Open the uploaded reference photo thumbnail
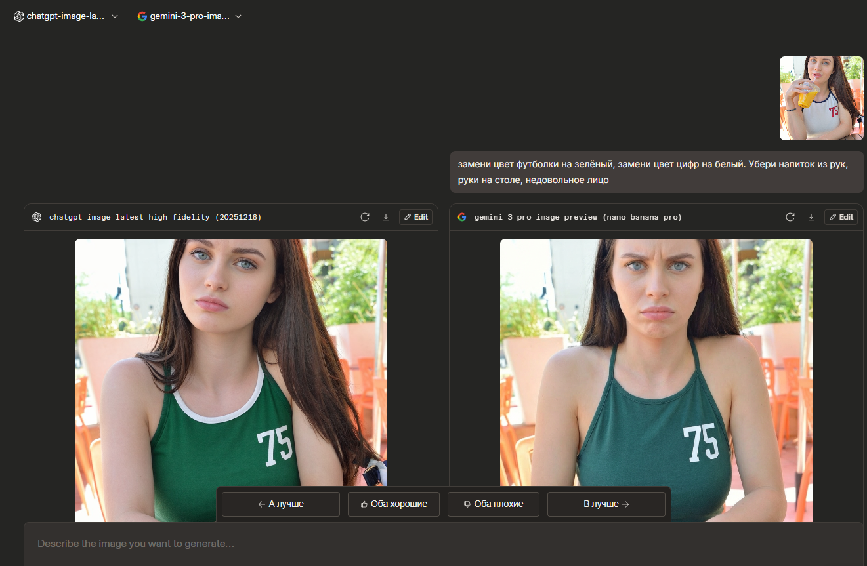The width and height of the screenshot is (867, 566). tap(821, 98)
